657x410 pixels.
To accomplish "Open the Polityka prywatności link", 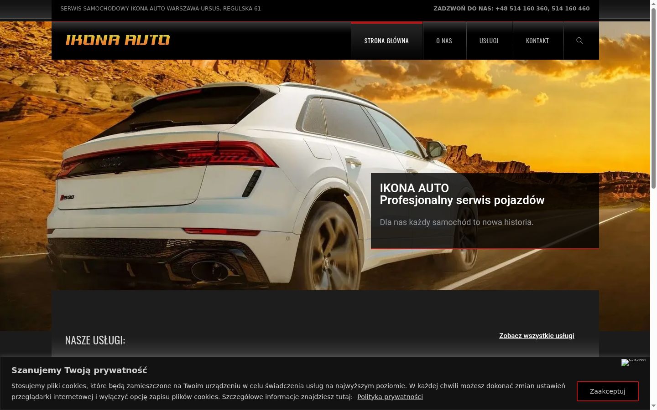I will coord(390,397).
